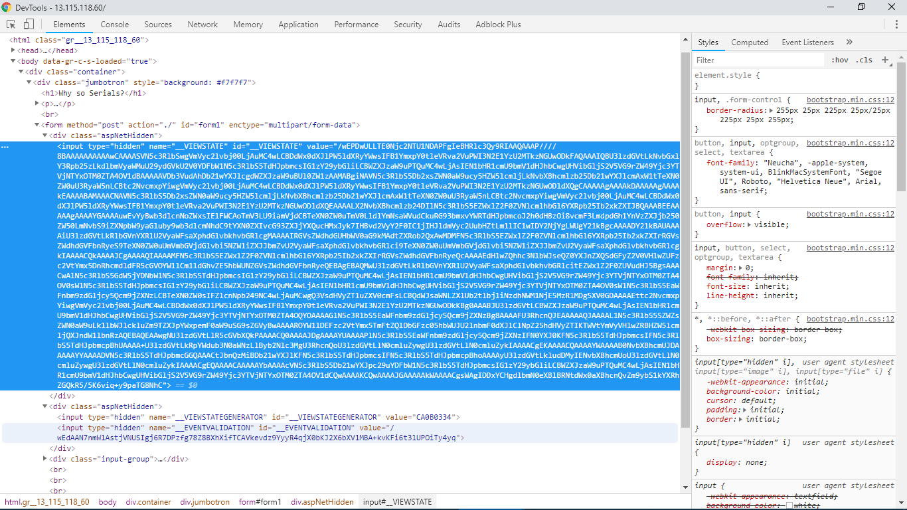Click the white background-color swatch
This screenshot has height=510, width=907.
coord(789,506)
